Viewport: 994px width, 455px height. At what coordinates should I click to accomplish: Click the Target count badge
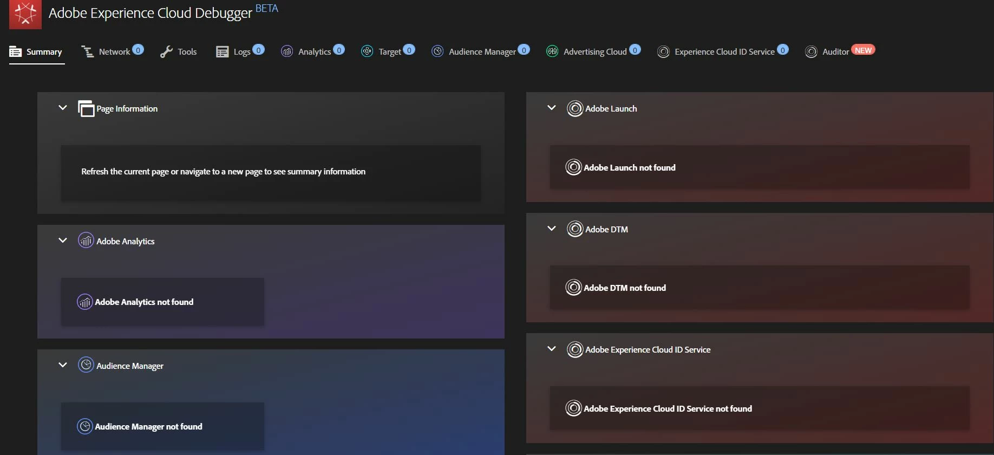tap(409, 50)
